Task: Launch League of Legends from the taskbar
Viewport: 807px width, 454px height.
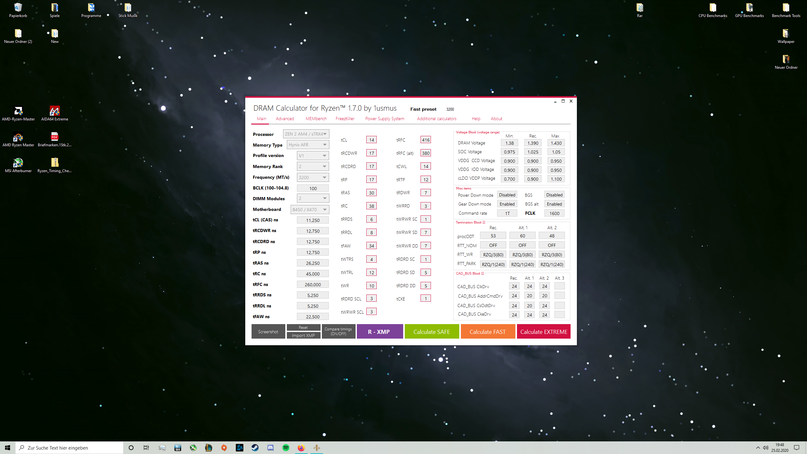Action: 209,447
